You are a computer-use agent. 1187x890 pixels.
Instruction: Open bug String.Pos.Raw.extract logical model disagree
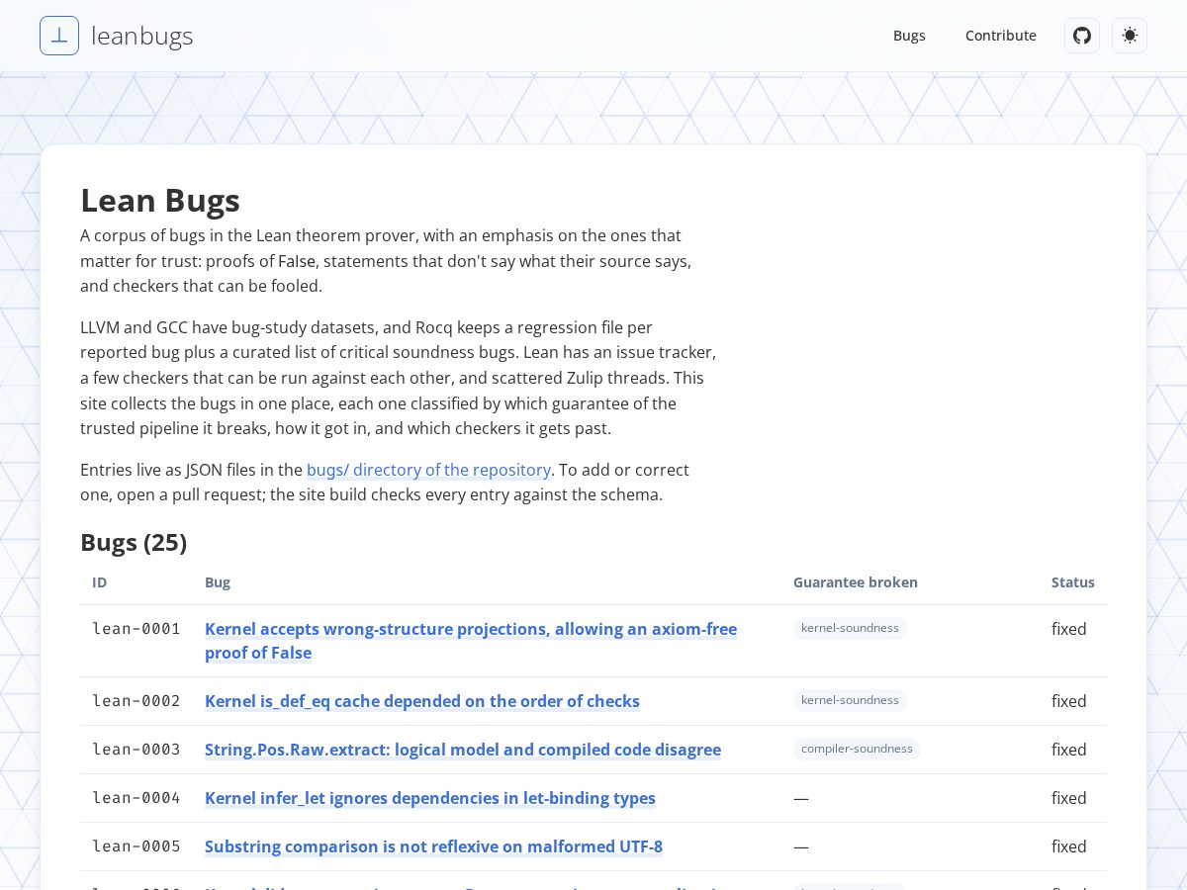click(463, 750)
